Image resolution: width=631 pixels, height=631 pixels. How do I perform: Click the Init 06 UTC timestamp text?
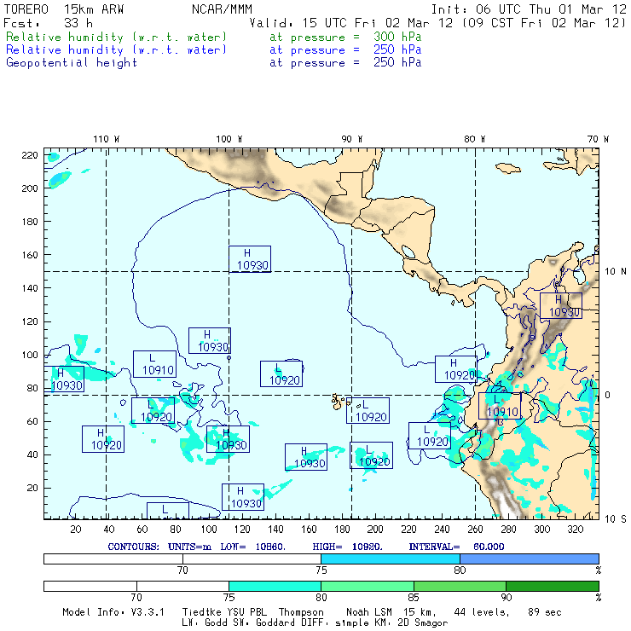point(529,9)
